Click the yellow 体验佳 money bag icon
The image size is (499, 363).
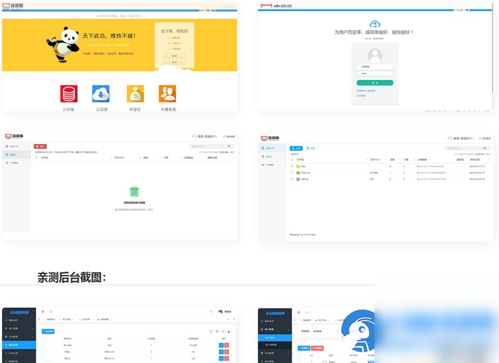[135, 94]
